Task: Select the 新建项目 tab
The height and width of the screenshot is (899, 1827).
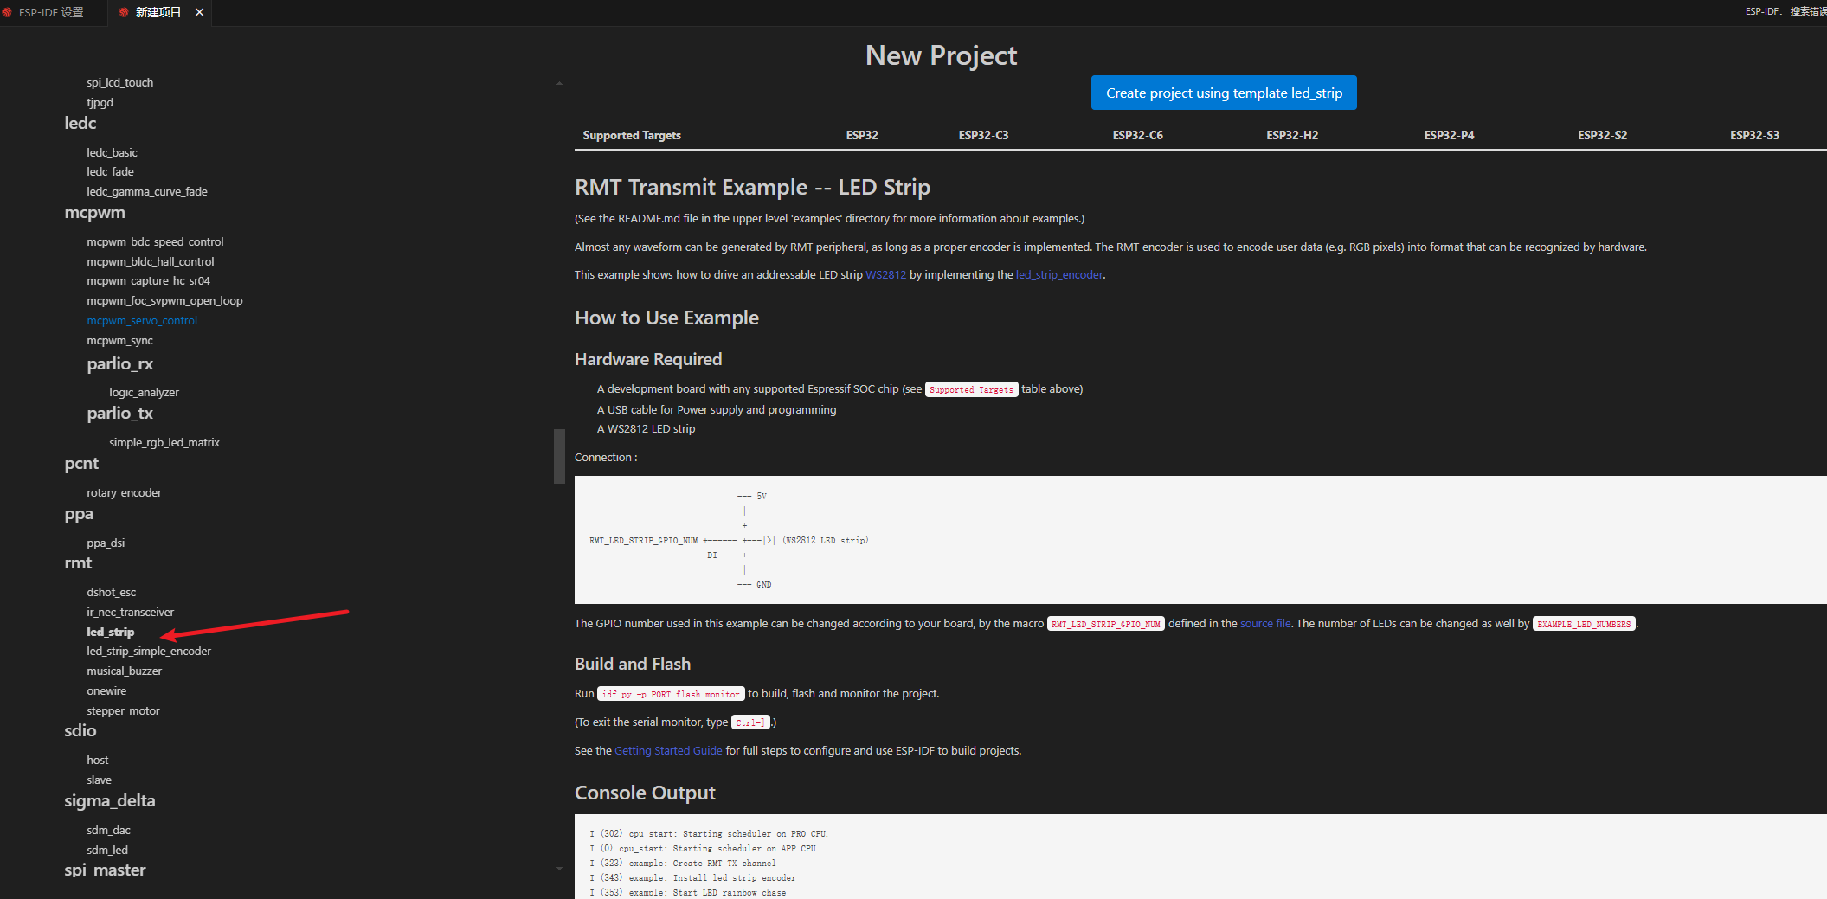Action: (x=158, y=12)
